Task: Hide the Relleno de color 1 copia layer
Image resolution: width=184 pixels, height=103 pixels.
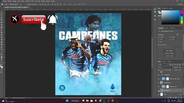Action: (x=158, y=79)
